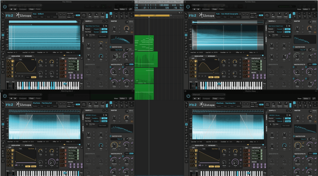Go to previous preset in Key Melody header

(x=11, y=9)
